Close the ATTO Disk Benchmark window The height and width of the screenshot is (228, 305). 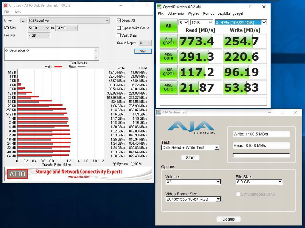click(147, 5)
